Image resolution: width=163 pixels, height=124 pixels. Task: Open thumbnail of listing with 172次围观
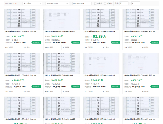(x=101, y=63)
